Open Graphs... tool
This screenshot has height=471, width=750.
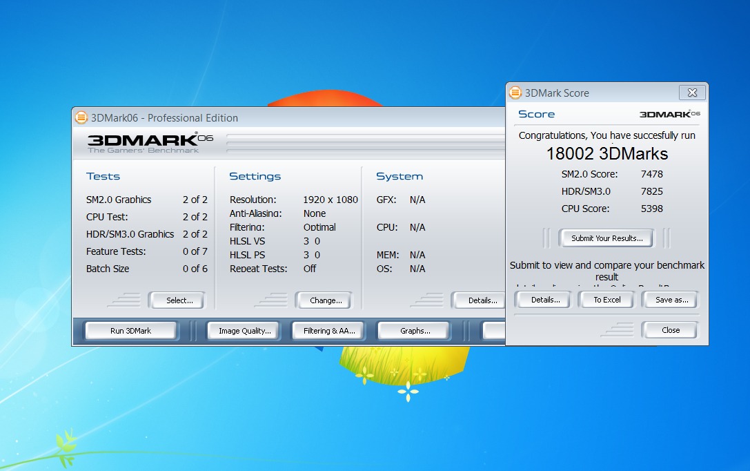coord(415,331)
